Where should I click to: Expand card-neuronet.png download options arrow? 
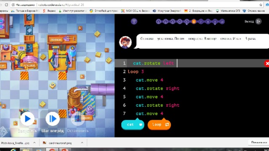(82, 143)
